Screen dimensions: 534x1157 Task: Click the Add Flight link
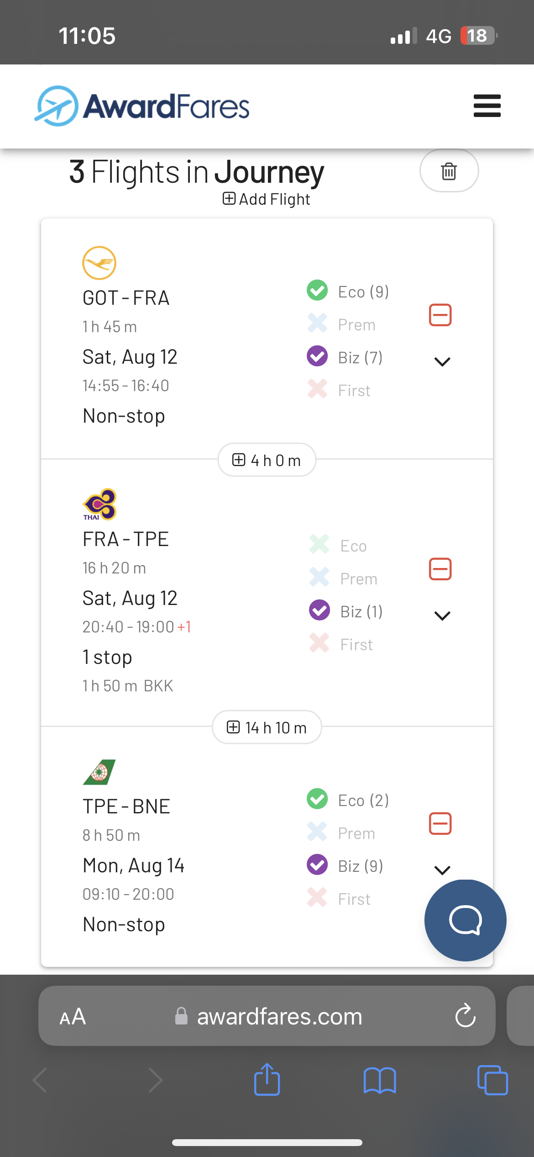pos(267,199)
